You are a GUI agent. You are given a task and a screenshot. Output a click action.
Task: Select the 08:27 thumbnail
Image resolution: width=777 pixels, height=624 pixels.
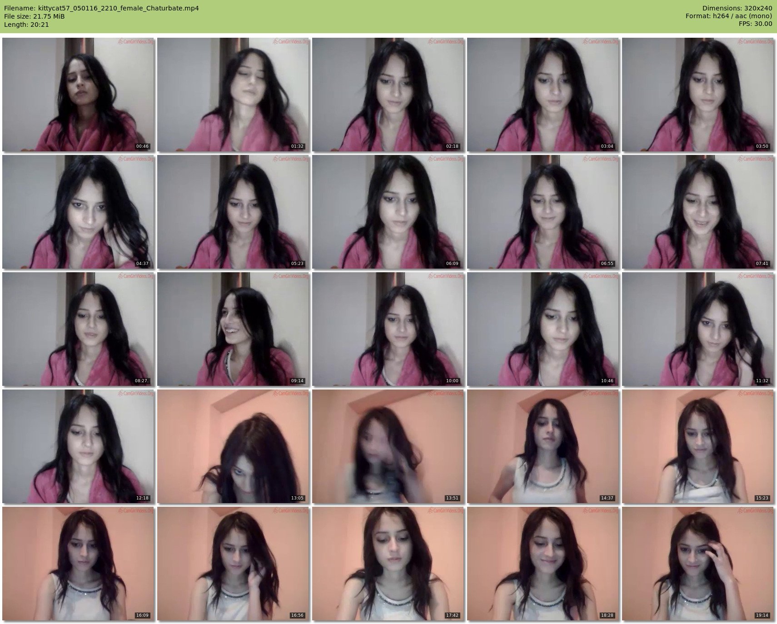click(78, 329)
